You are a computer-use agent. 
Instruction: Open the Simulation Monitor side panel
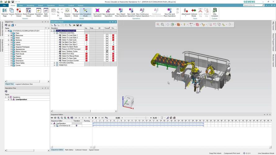pyautogui.click(x=2, y=29)
